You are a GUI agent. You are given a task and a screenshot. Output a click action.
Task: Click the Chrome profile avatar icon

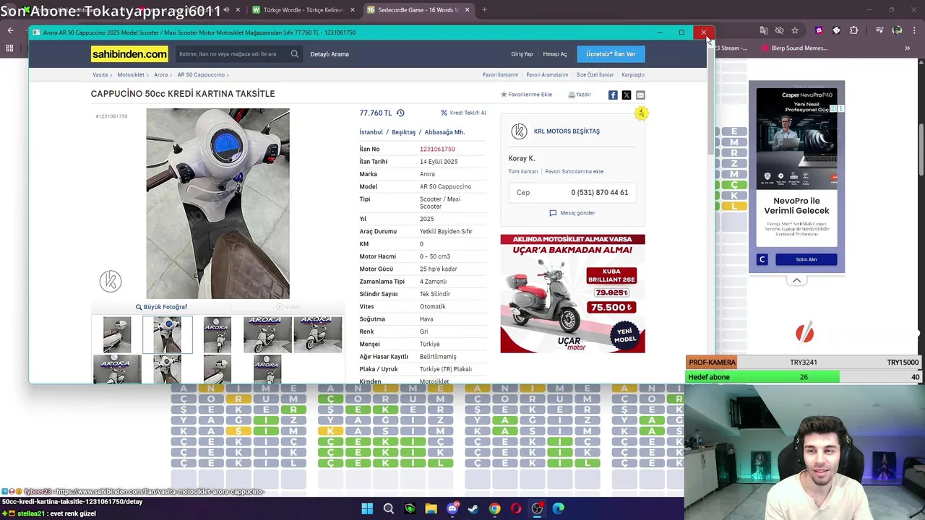pyautogui.click(x=898, y=30)
